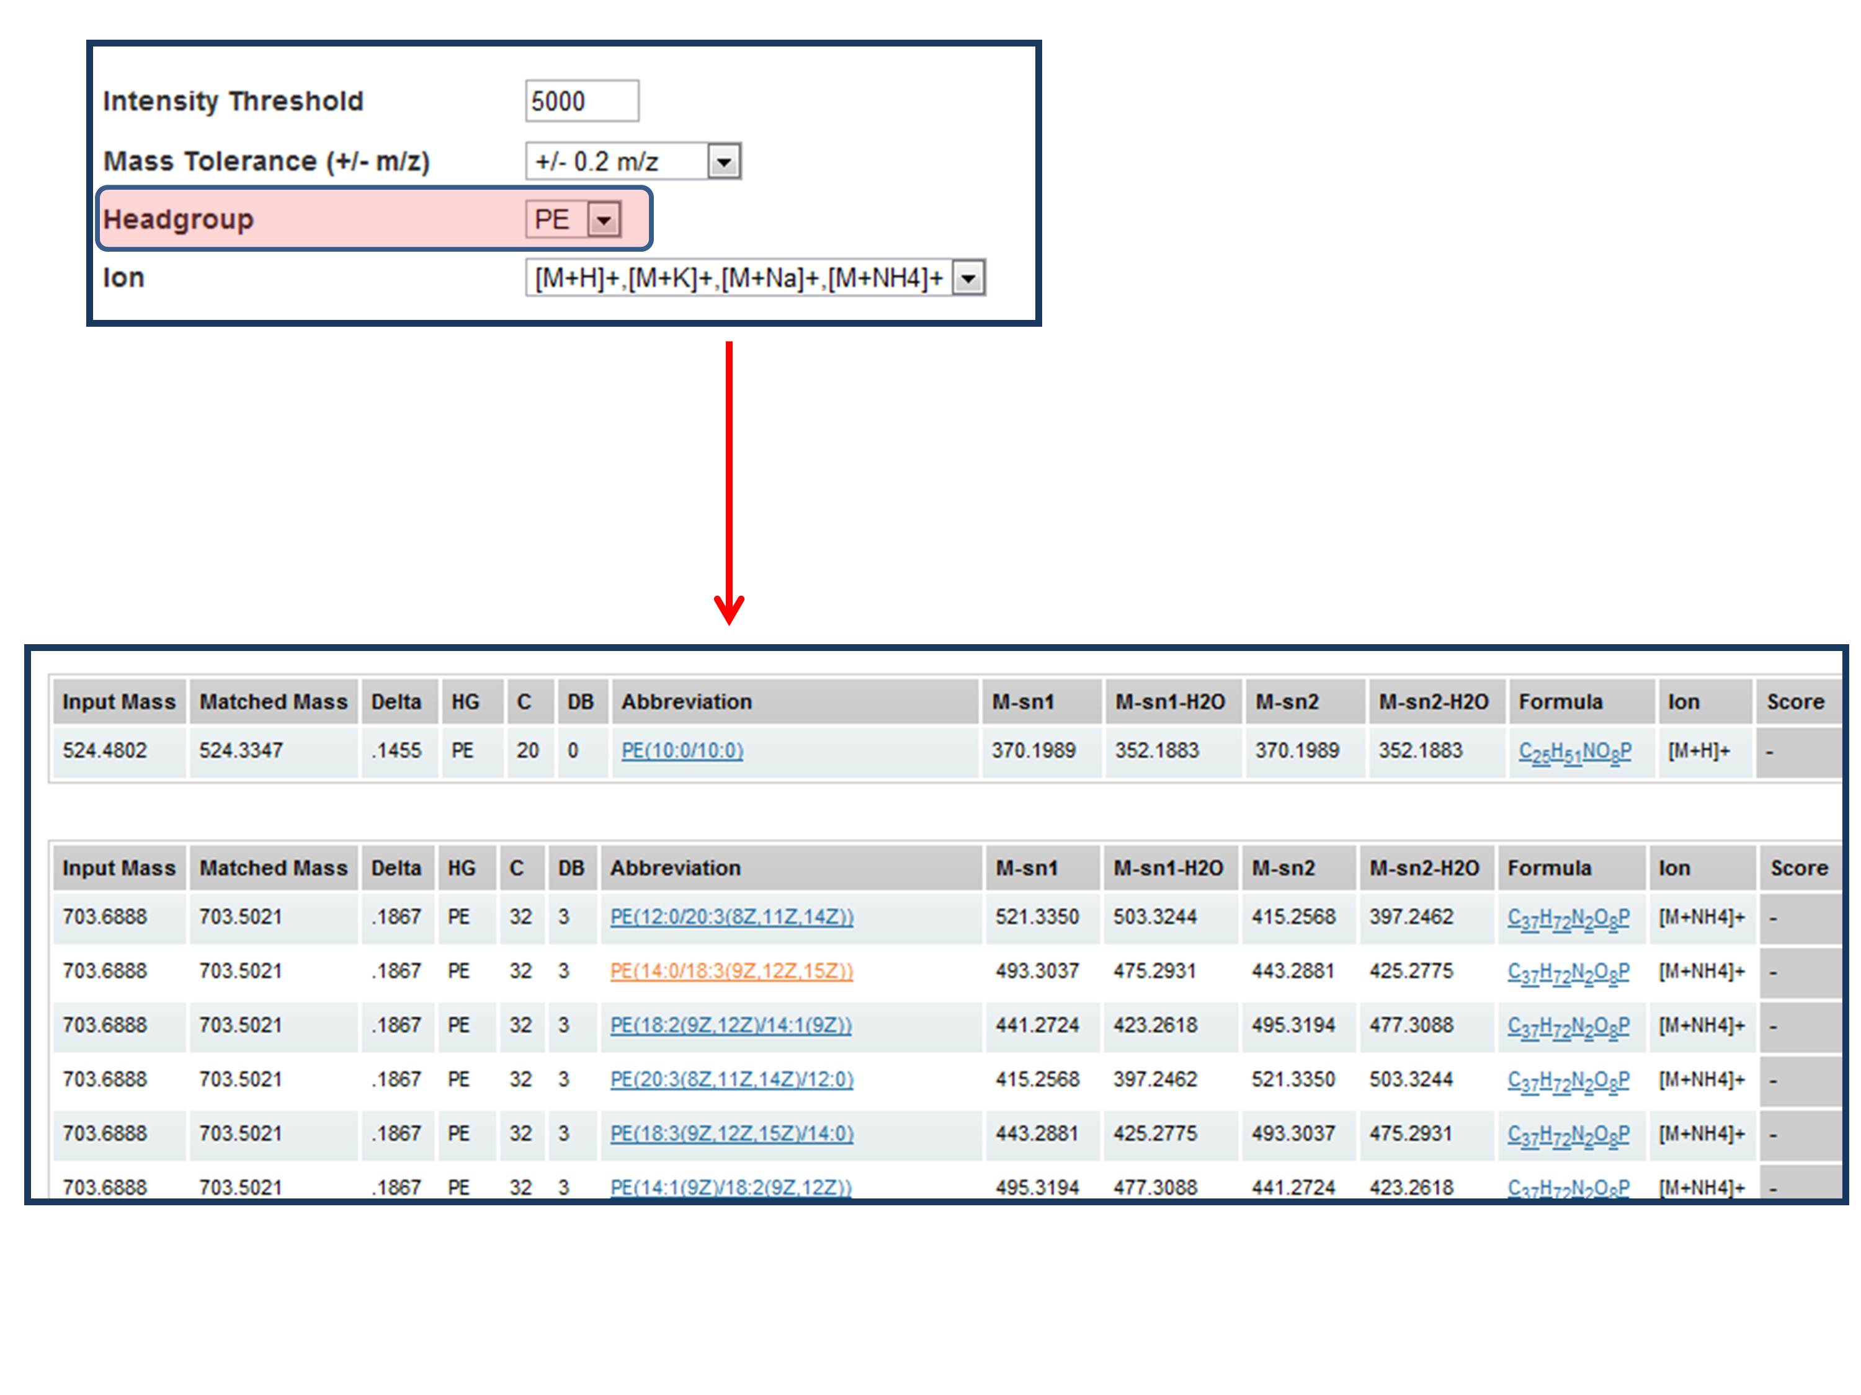The width and height of the screenshot is (1861, 1395).
Task: Open PE(14:1(9Z)/18:2(9Z,12Z)) link
Action: pos(730,1187)
